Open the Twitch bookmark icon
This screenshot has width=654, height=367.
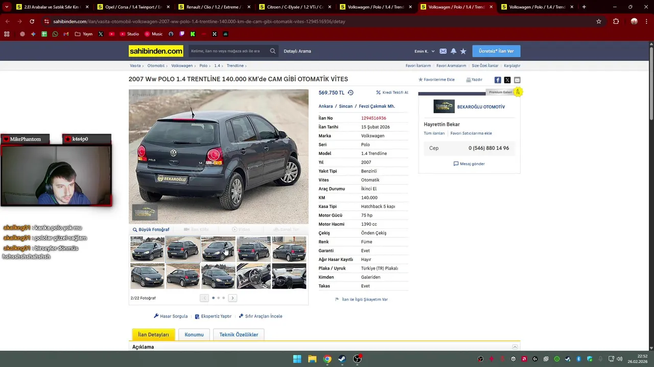(x=182, y=34)
